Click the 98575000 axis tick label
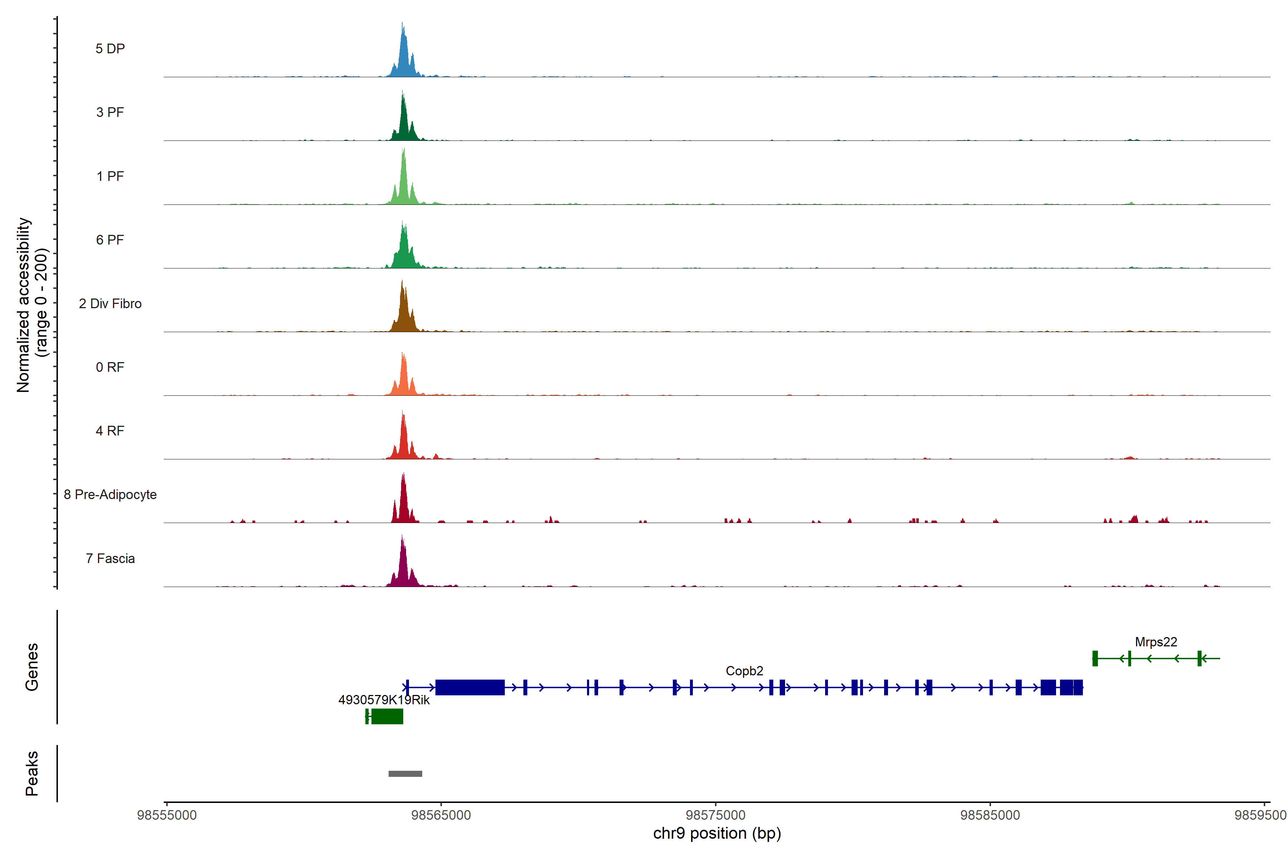The width and height of the screenshot is (1287, 858). 715,815
